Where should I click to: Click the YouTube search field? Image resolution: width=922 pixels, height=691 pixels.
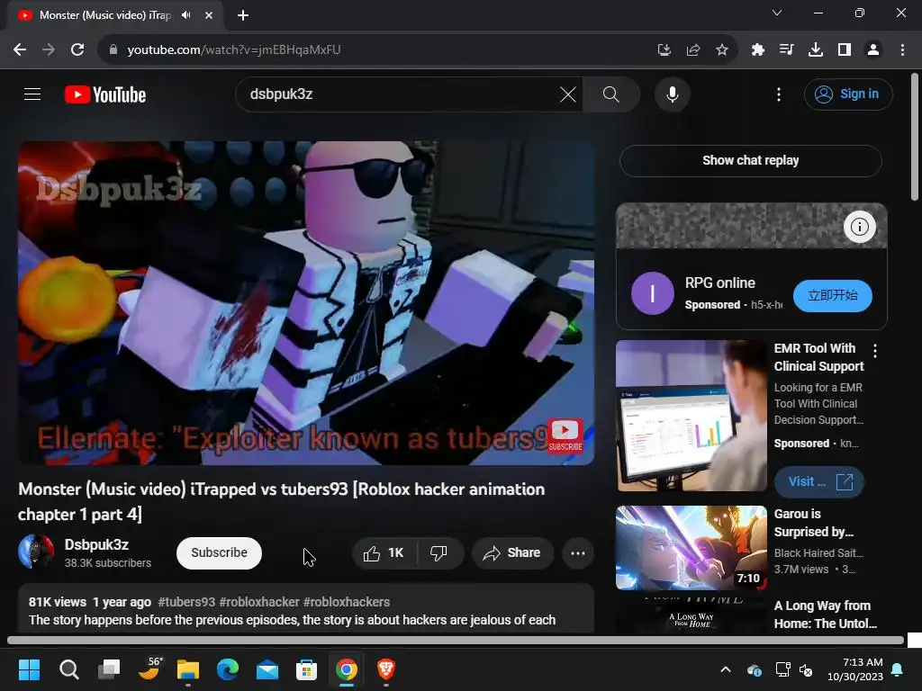400,94
